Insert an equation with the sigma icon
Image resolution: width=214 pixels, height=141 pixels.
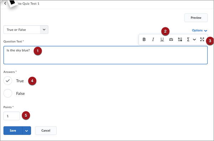pos(188,40)
